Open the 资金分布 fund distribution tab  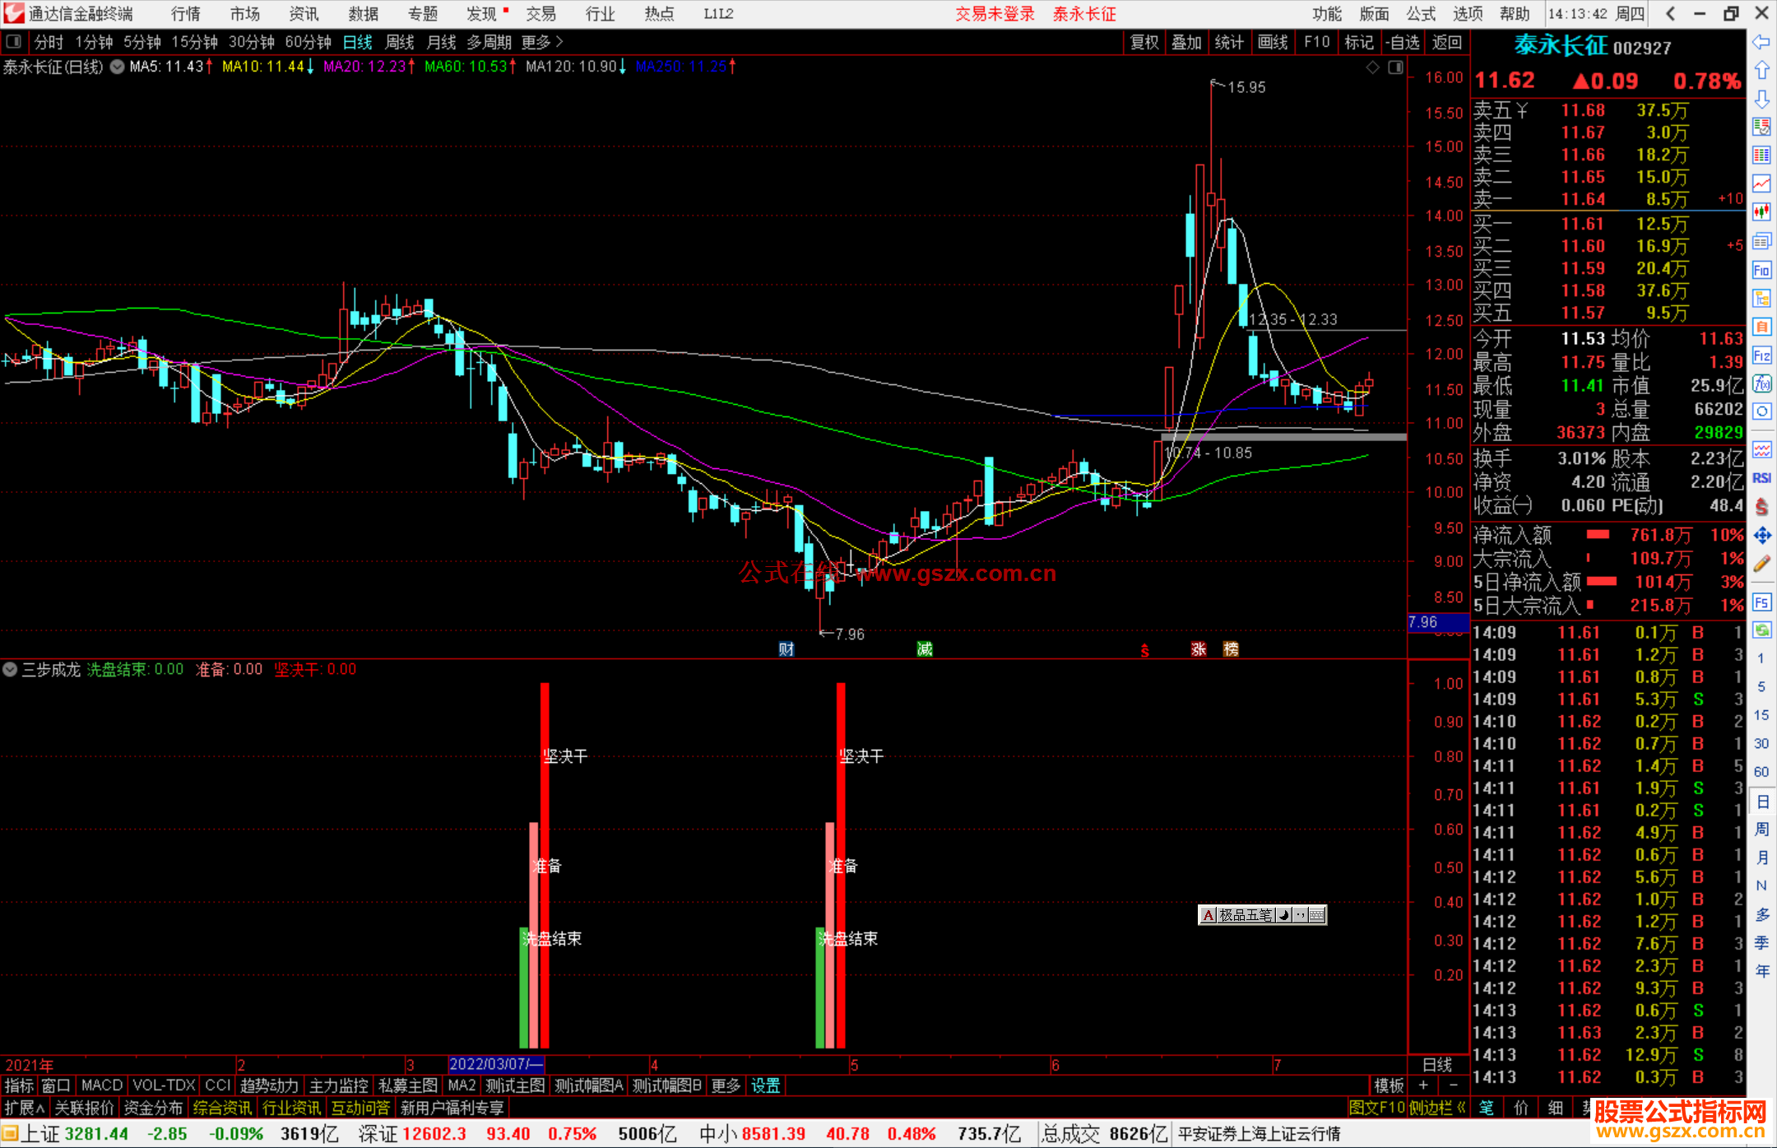point(153,1108)
